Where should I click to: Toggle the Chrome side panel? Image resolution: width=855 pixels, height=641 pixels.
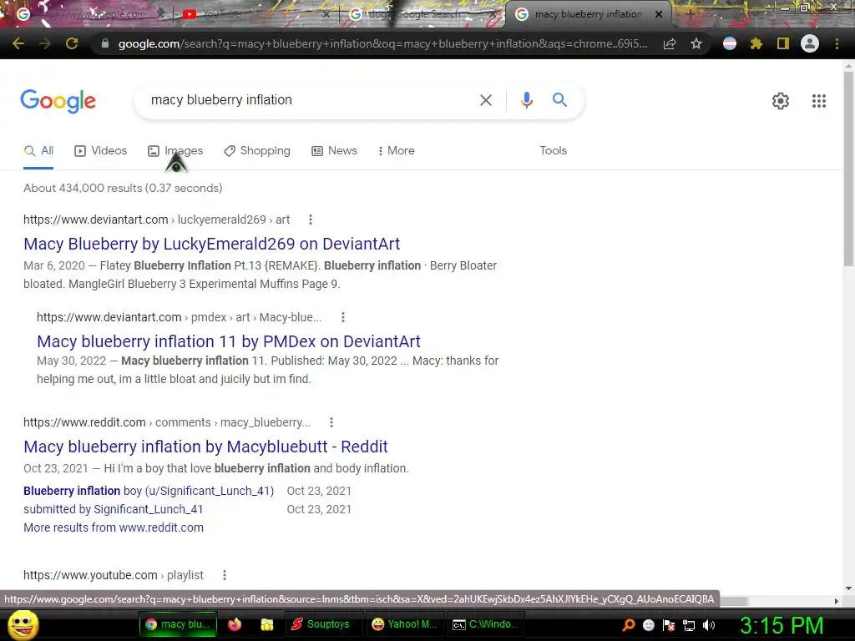click(x=783, y=43)
